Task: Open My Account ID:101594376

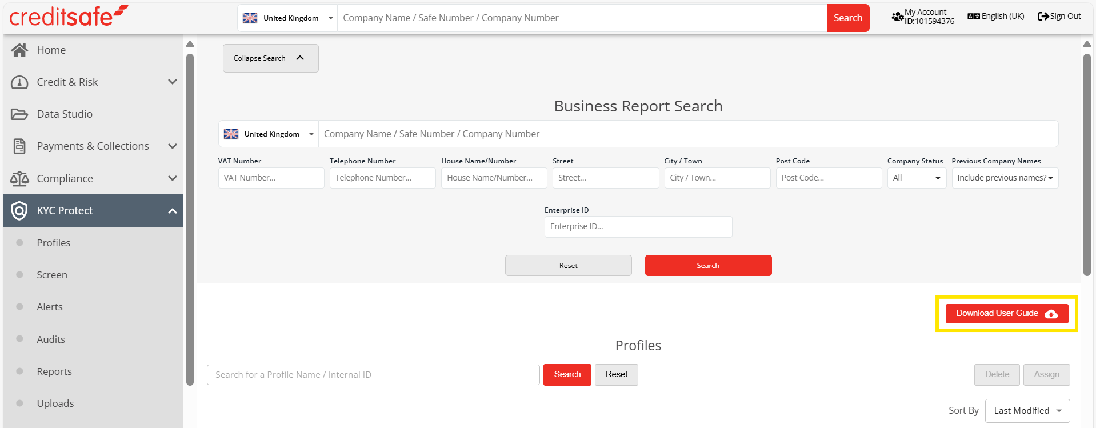Action: tap(923, 17)
